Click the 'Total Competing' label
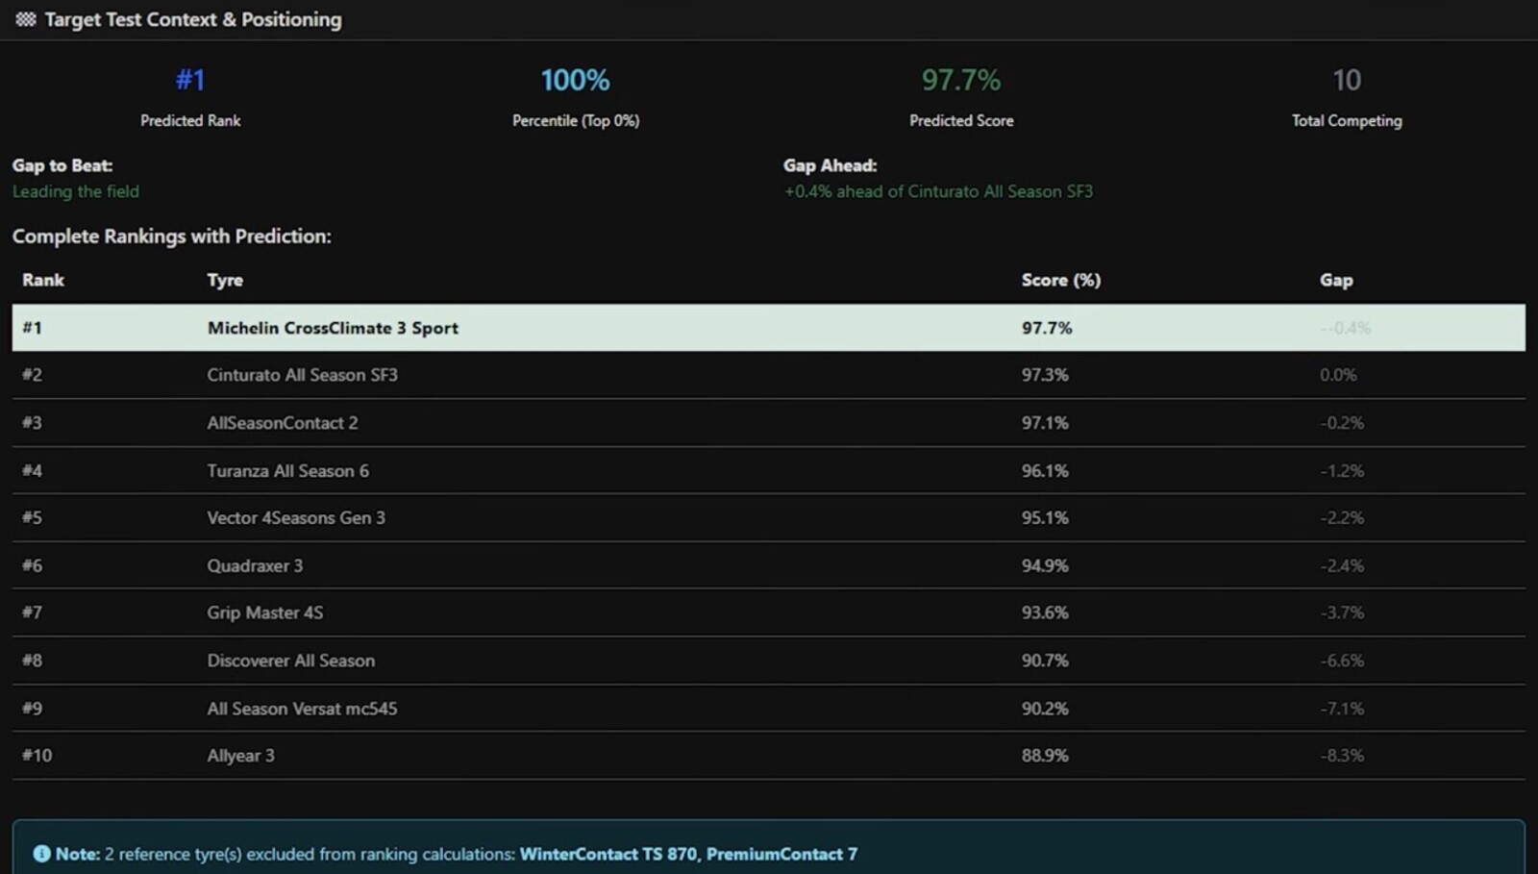 click(x=1347, y=120)
